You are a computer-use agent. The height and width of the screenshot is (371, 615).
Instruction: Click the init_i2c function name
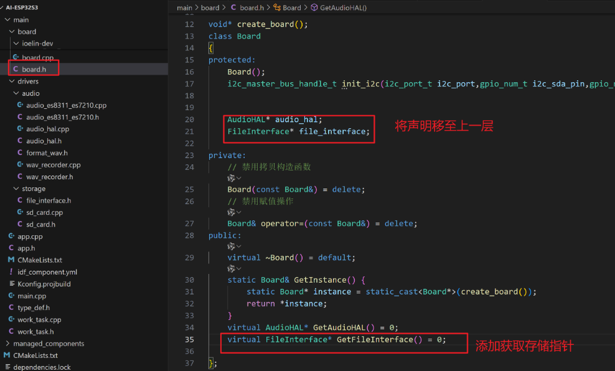pos(360,84)
